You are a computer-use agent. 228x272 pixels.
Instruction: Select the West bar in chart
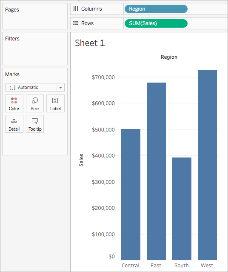click(x=207, y=165)
